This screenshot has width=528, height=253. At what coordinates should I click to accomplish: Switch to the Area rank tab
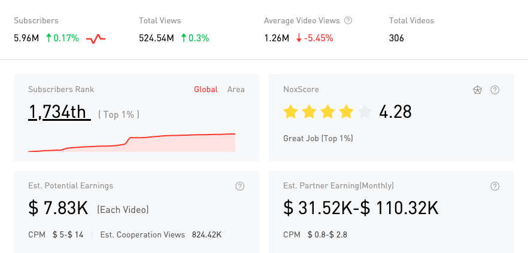[236, 89]
